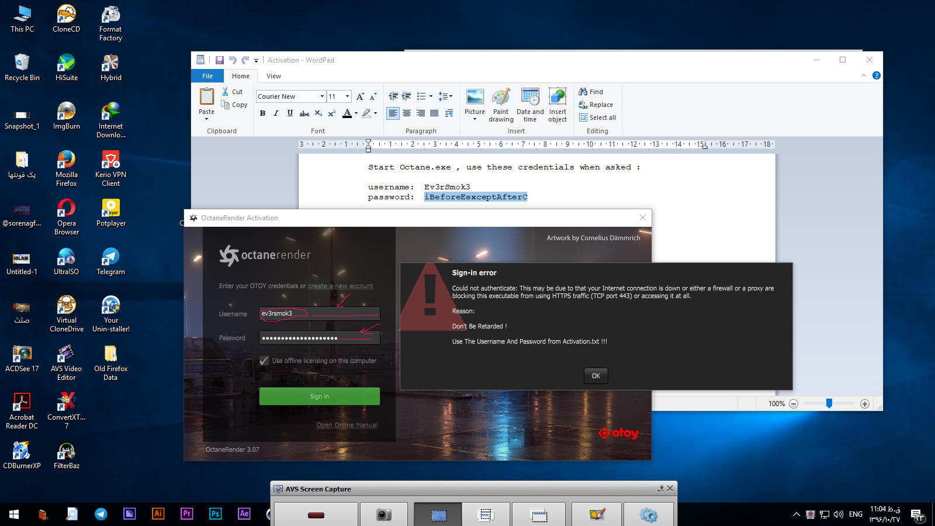Expand the Picture dropdown arrow

[x=475, y=119]
